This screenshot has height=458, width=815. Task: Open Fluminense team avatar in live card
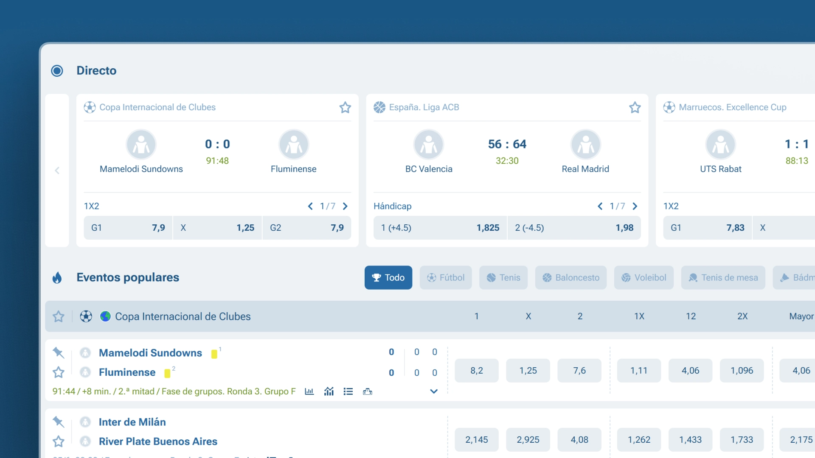294,145
